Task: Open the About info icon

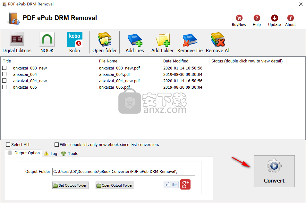Action: point(290,20)
